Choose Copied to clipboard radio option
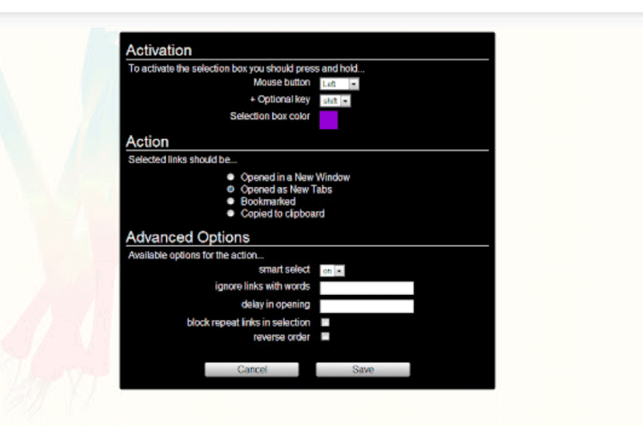Screen dimensions: 643x426 [x=231, y=213]
